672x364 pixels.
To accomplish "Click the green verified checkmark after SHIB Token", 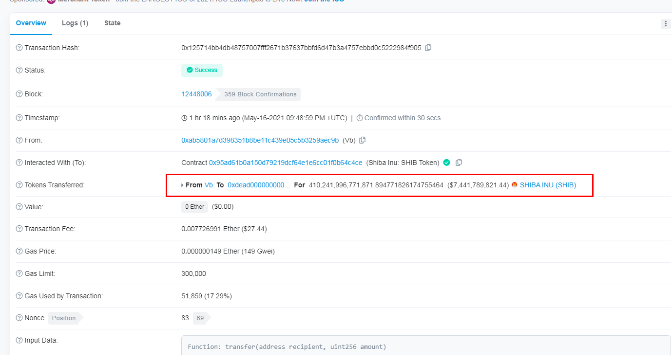I will [446, 163].
